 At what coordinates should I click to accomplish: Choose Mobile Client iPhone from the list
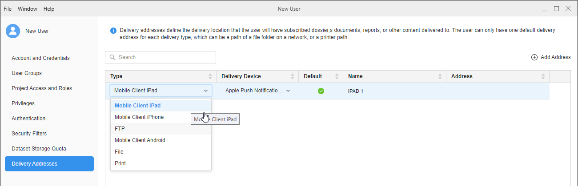[x=139, y=117]
